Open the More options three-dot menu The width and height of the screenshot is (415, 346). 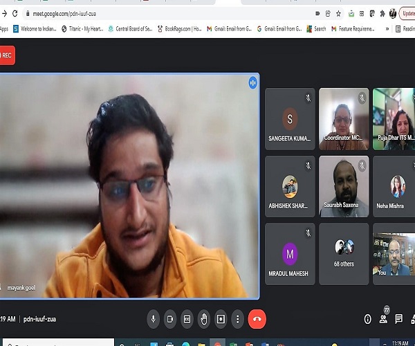point(238,319)
